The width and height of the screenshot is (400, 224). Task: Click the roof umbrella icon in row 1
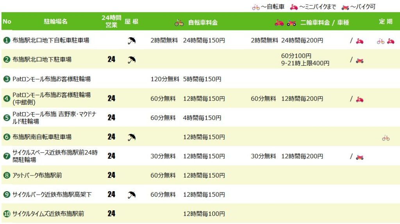(x=132, y=41)
